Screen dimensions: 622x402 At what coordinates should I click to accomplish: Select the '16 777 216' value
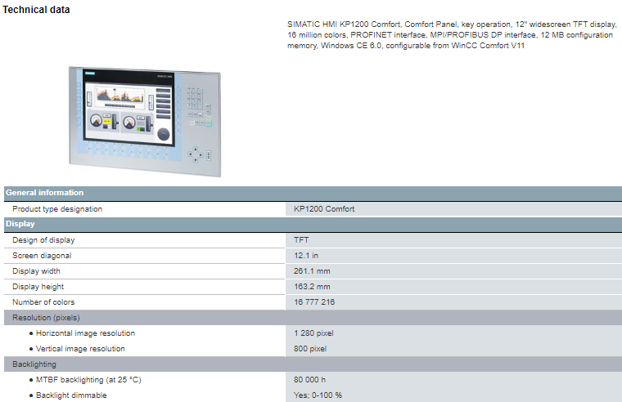pyautogui.click(x=314, y=301)
